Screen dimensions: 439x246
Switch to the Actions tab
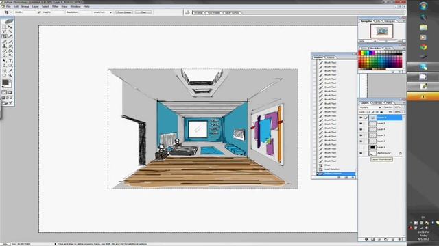(x=330, y=57)
